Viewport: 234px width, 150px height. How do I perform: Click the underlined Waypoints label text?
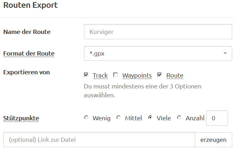[x=137, y=75]
